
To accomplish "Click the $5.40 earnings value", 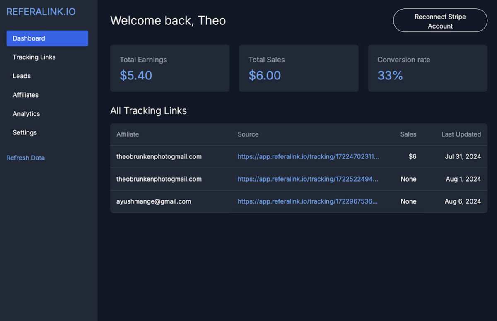I will pos(136,76).
